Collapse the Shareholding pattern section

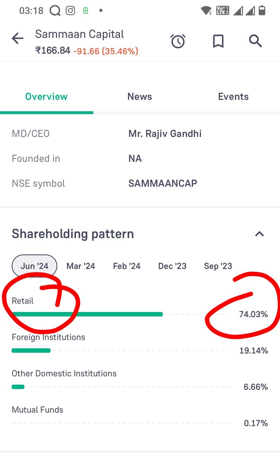[259, 234]
